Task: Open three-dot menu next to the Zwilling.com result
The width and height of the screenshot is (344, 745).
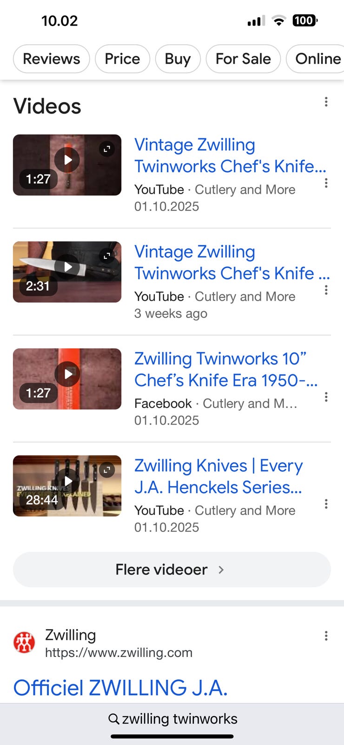Action: click(x=326, y=636)
